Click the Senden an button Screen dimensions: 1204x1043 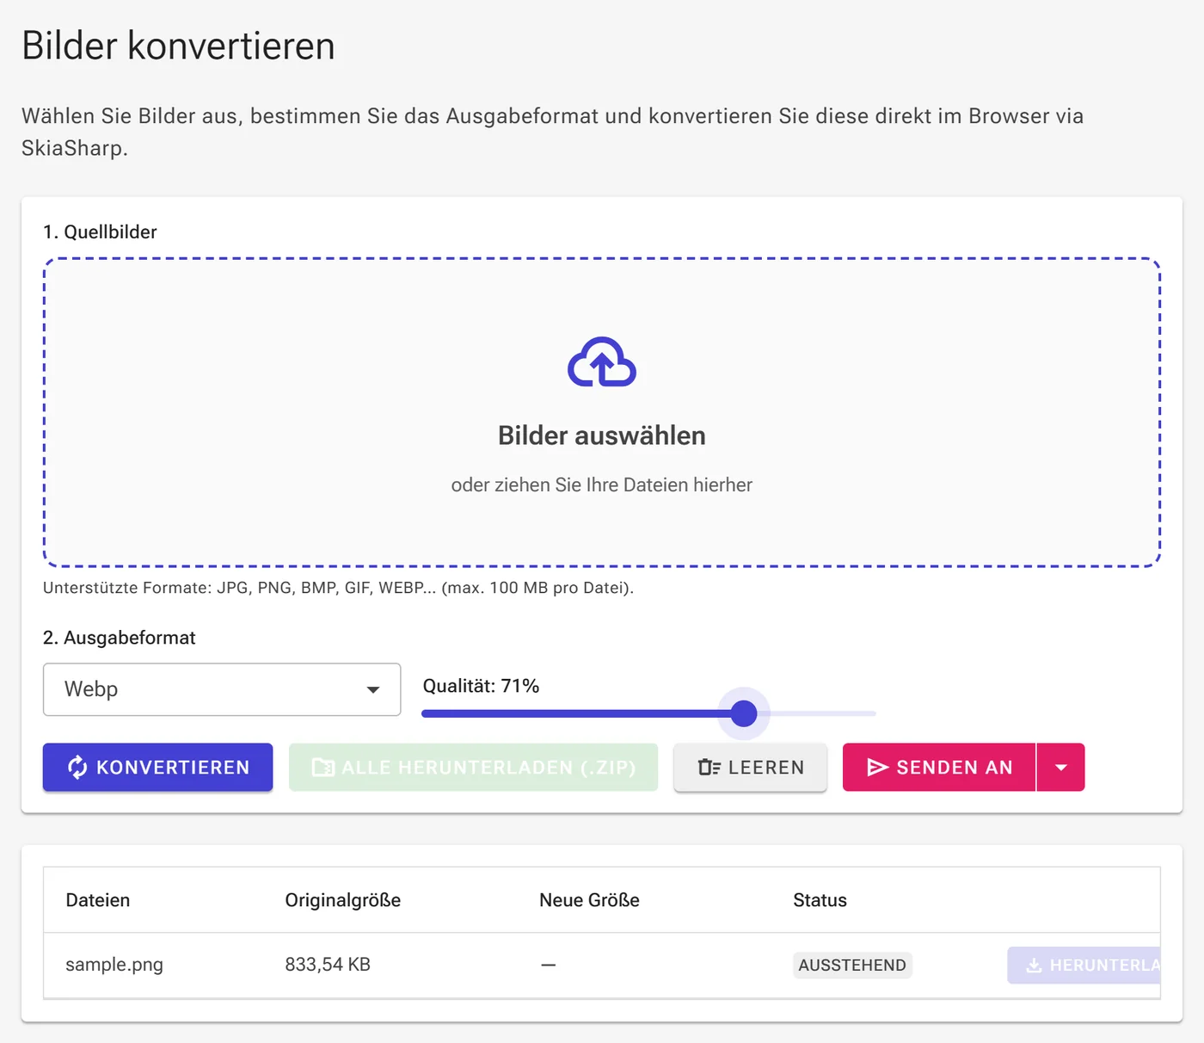click(x=939, y=768)
